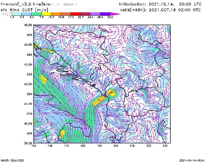Image resolution: width=210 pixels, height=162 pixels.
Task: Click the 16E longitude label
Action: point(50,146)
